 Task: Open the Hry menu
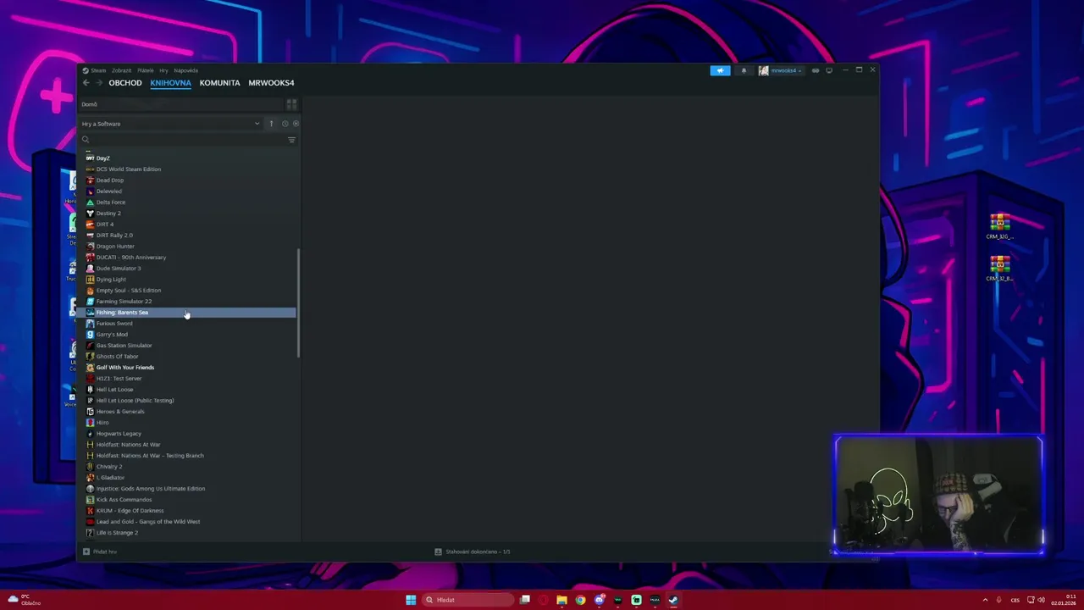[163, 70]
